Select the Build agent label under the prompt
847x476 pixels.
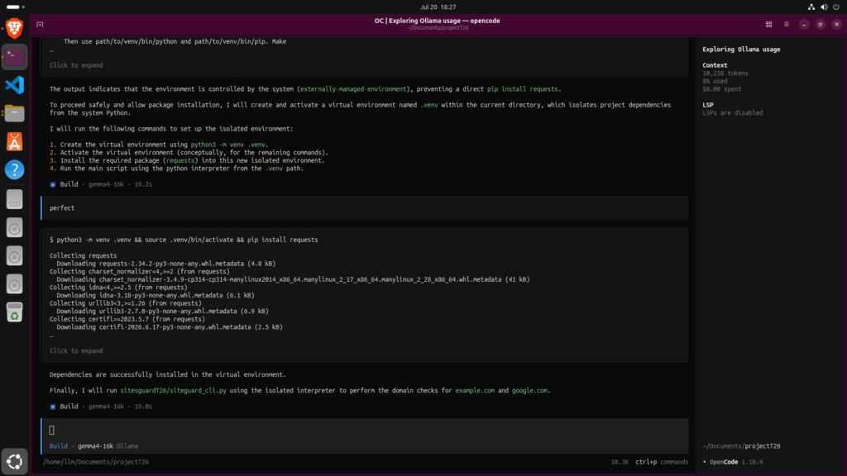59,446
